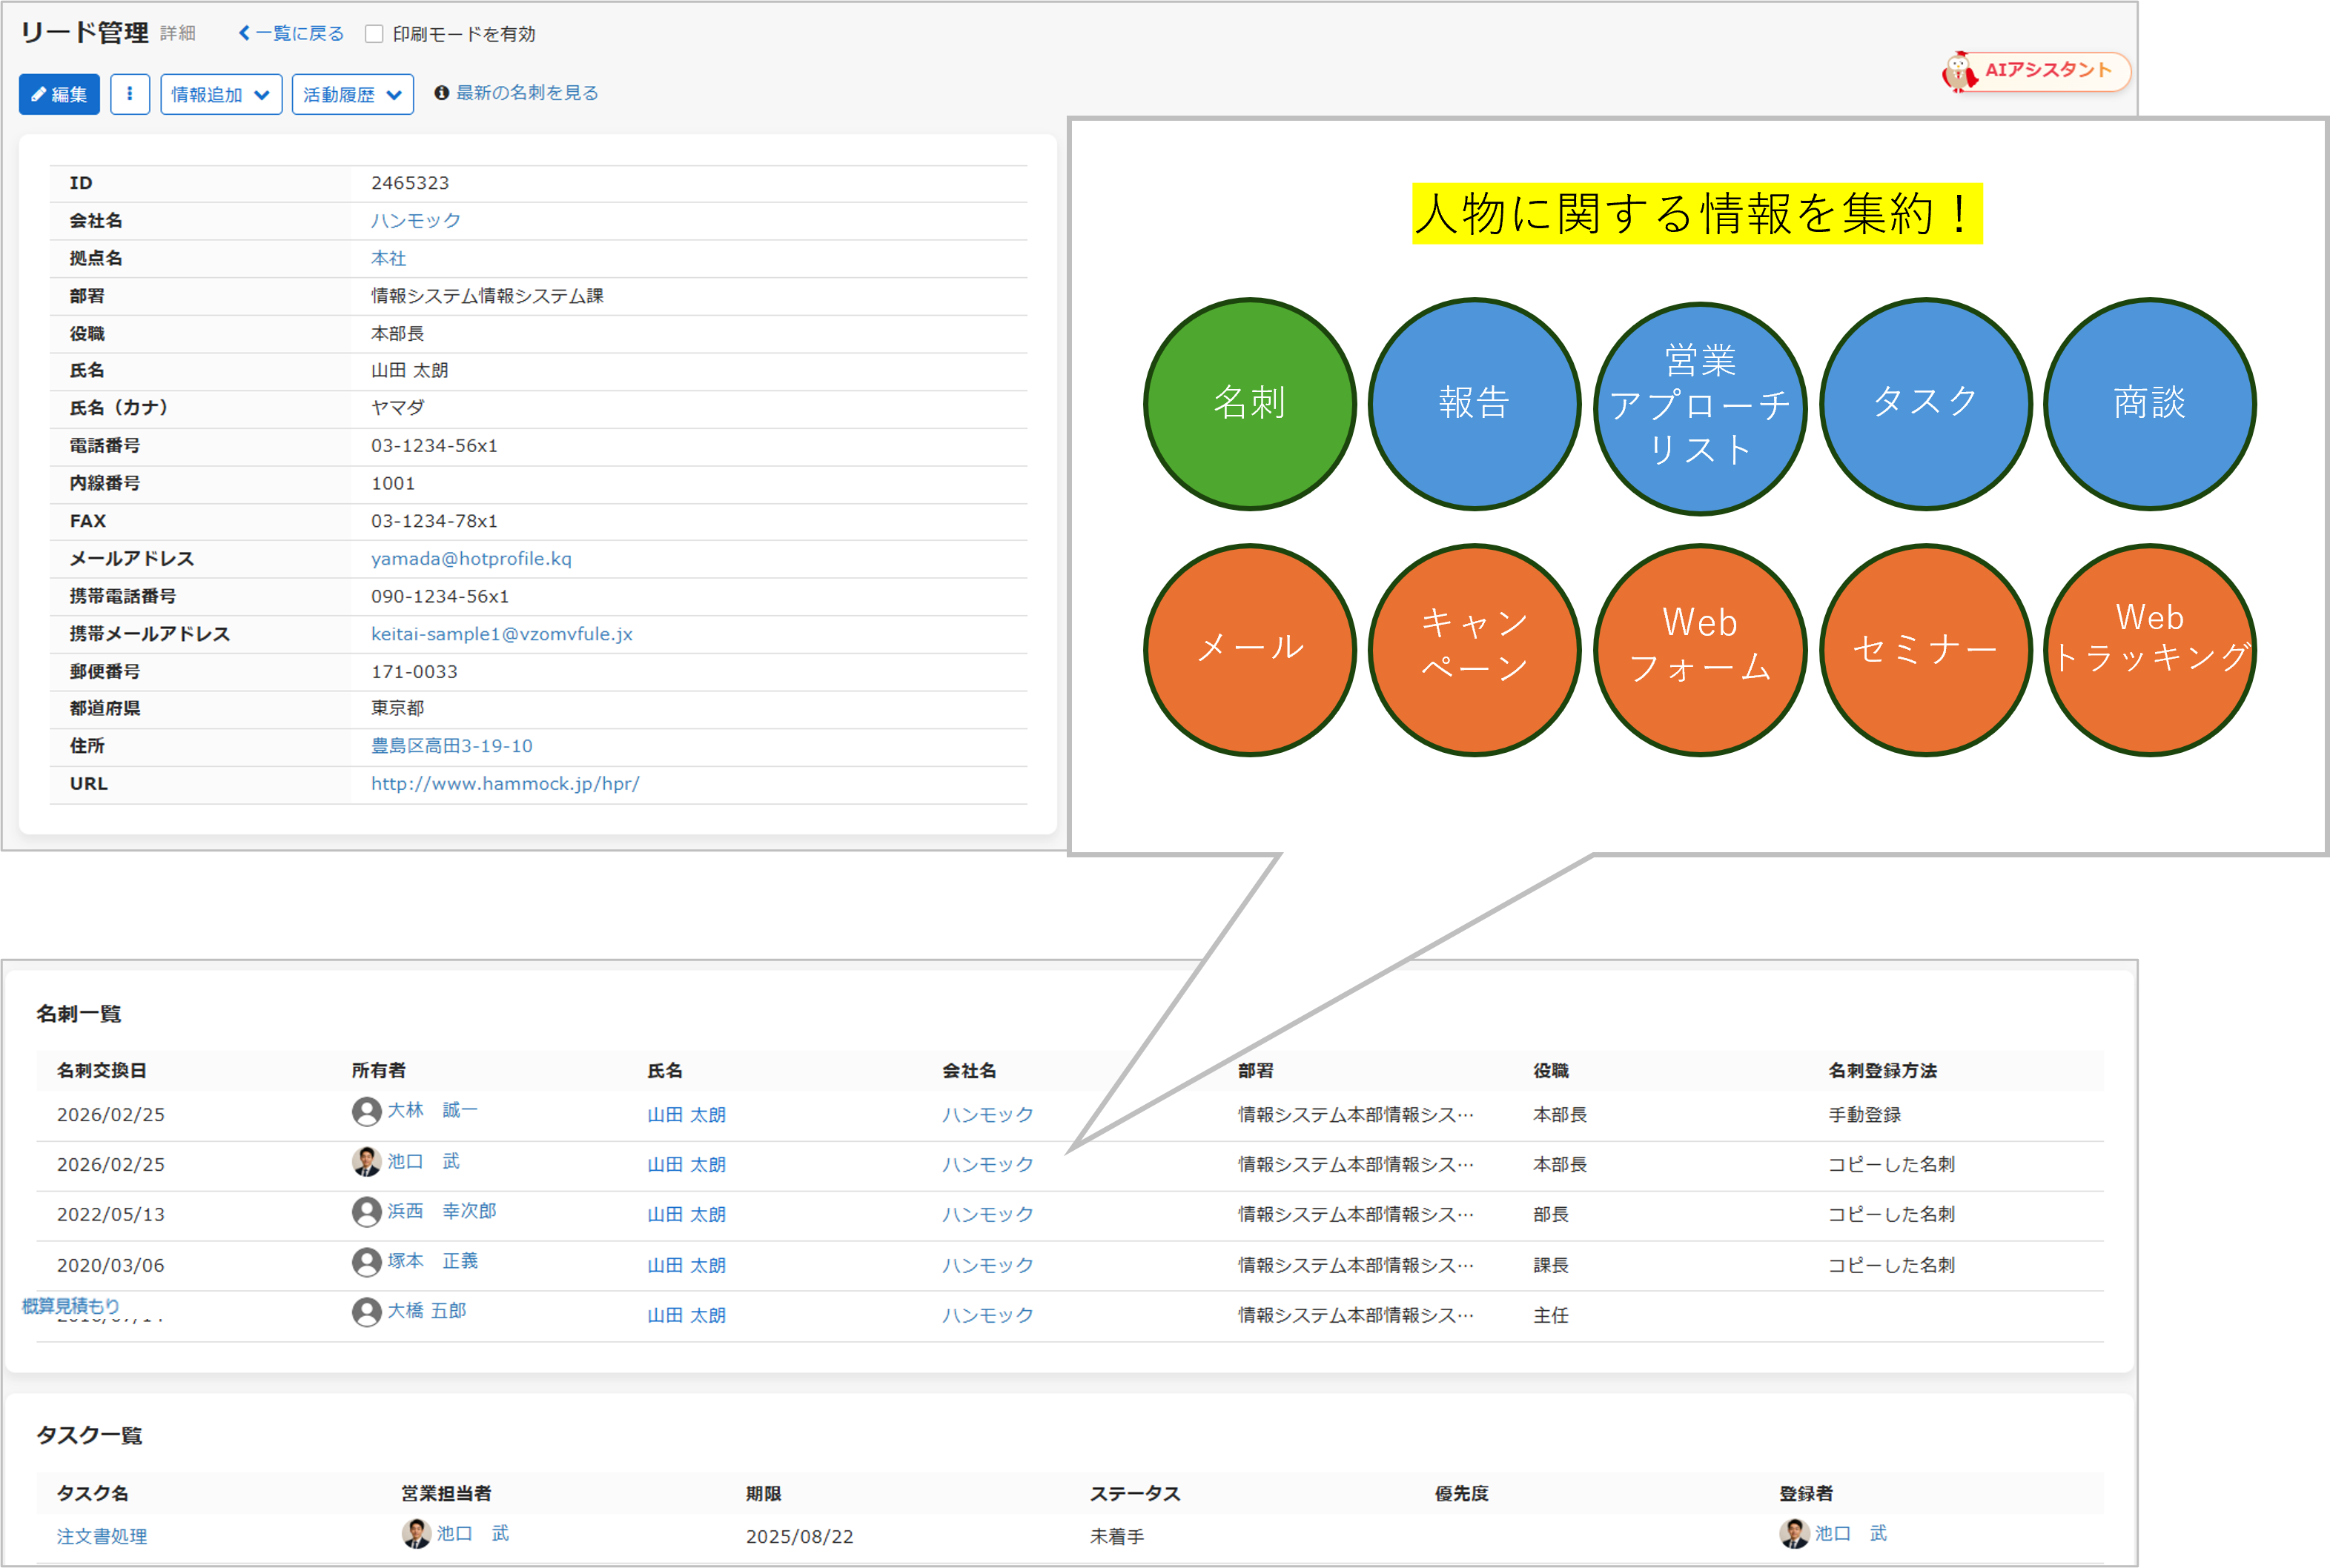Screen dimensions: 2330x1568
Task: Open the ハンモック company name link
Action: pyautogui.click(x=415, y=220)
